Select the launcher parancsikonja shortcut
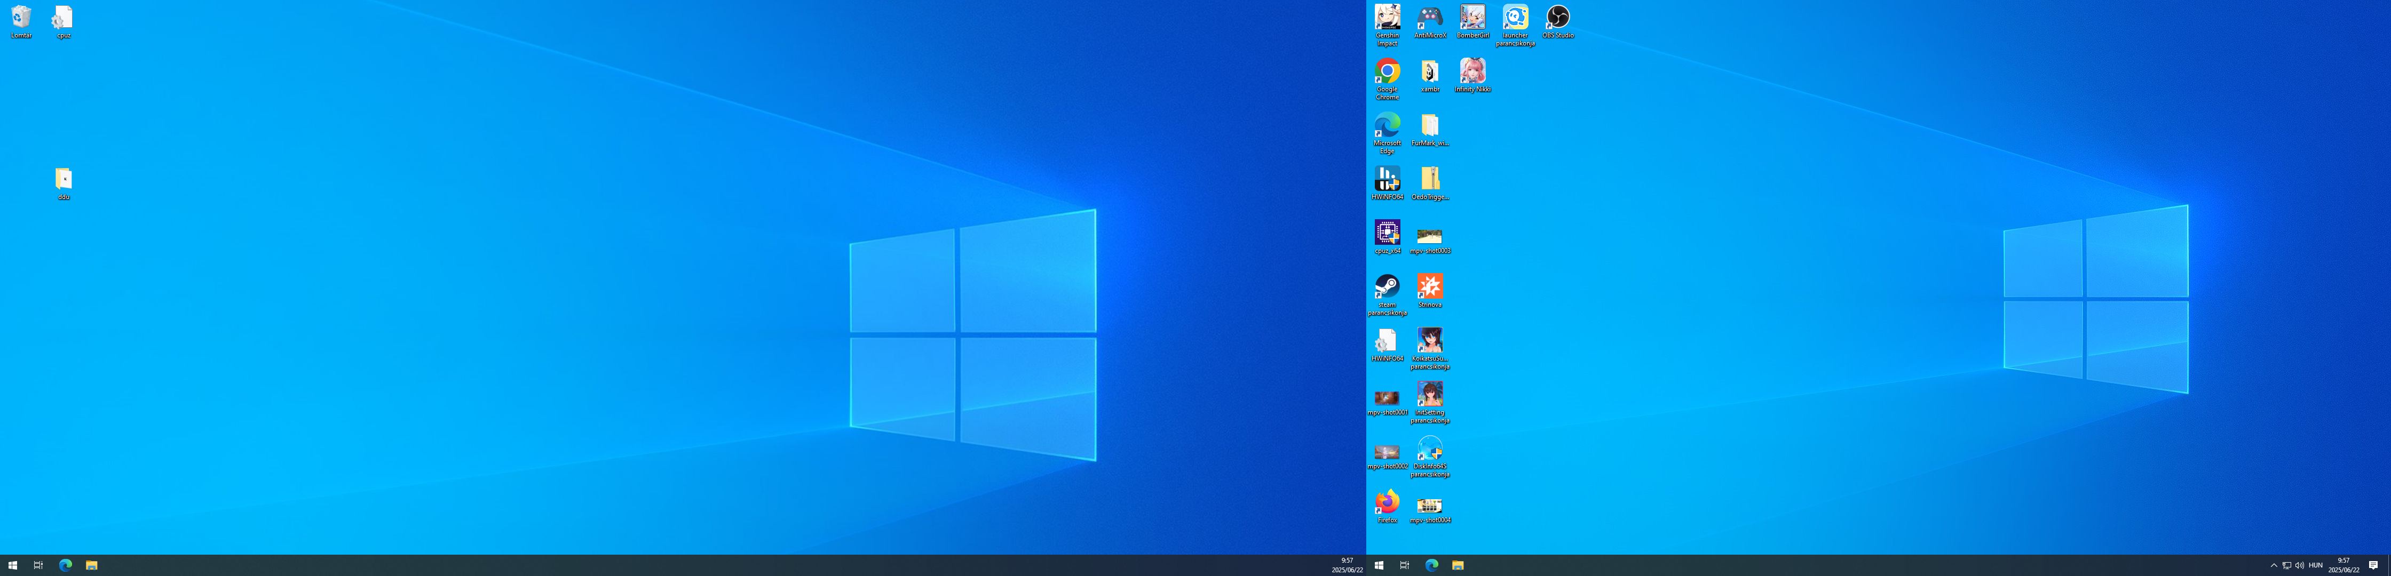Screen dimensions: 2391x576 tap(1516, 26)
